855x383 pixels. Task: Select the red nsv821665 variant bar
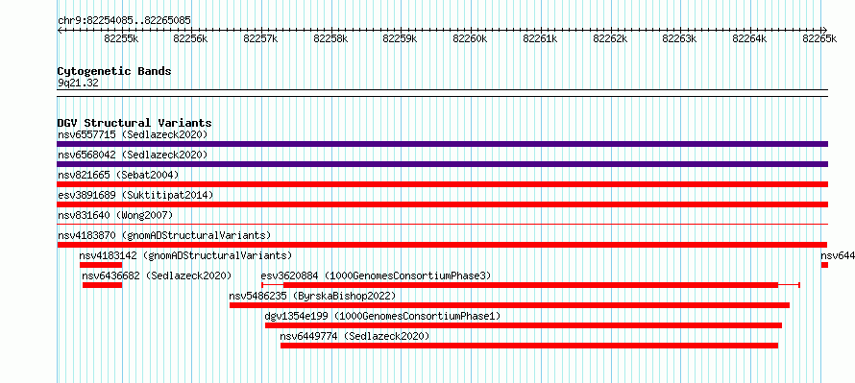442,184
